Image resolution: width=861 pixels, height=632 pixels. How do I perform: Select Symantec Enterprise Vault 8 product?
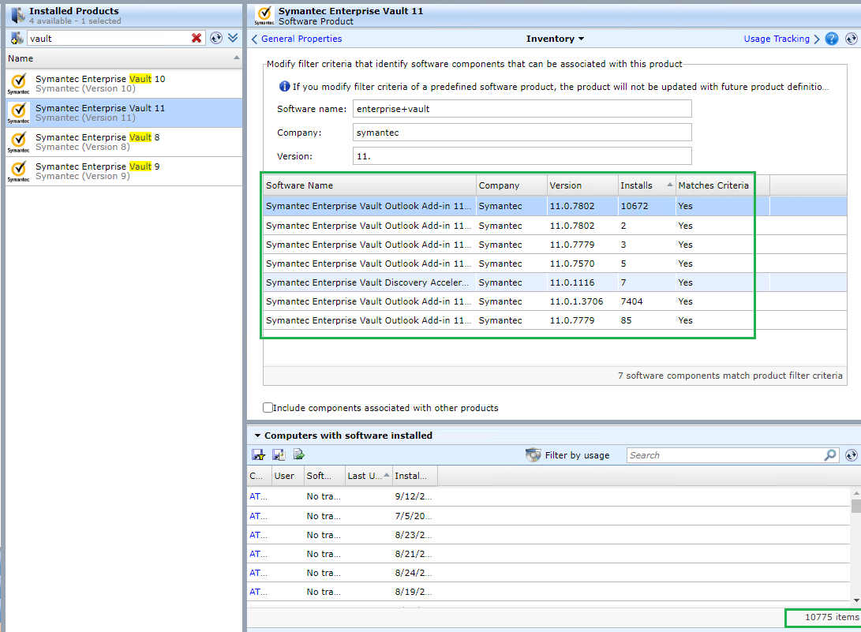(x=124, y=142)
